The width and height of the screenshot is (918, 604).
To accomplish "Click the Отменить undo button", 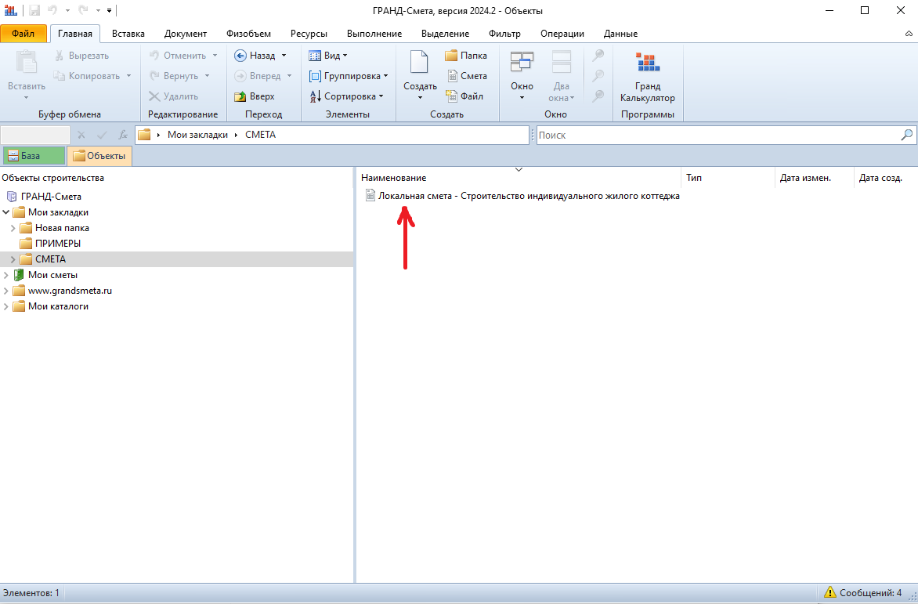I will pyautogui.click(x=177, y=56).
